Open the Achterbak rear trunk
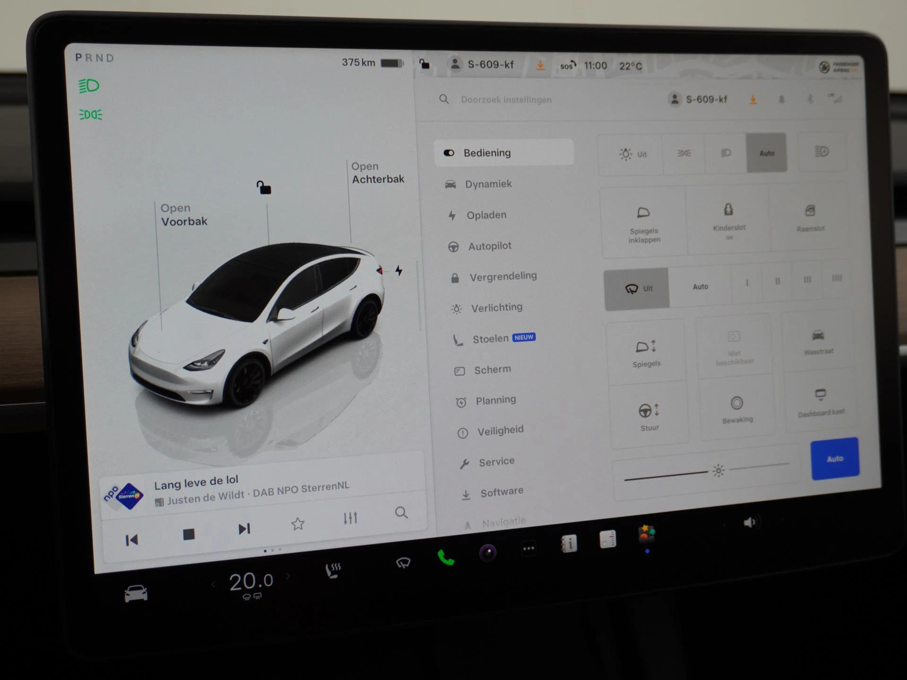Viewport: 907px width, 680px height. click(377, 173)
